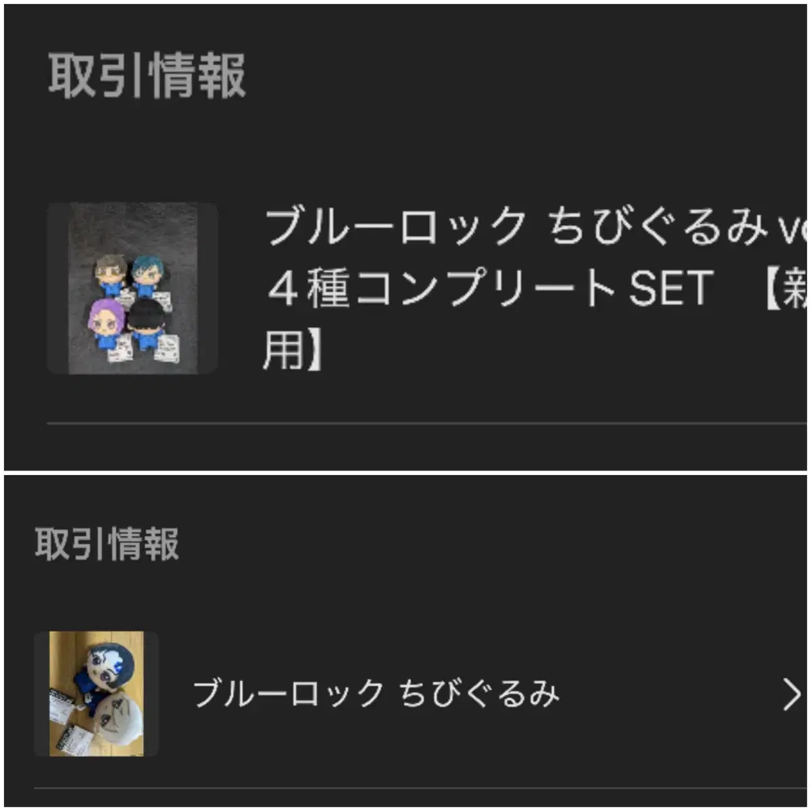The width and height of the screenshot is (811, 811).
Task: Click the black-haired plush in the thumbnail
Action: tap(145, 324)
